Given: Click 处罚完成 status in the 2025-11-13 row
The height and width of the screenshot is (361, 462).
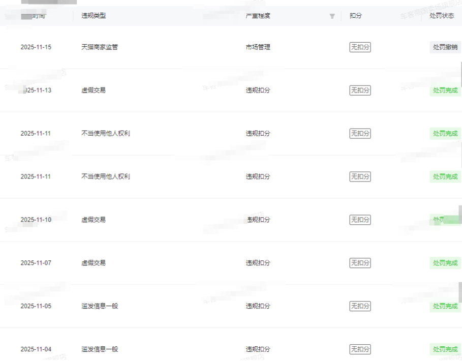Looking at the screenshot, I should click(445, 90).
